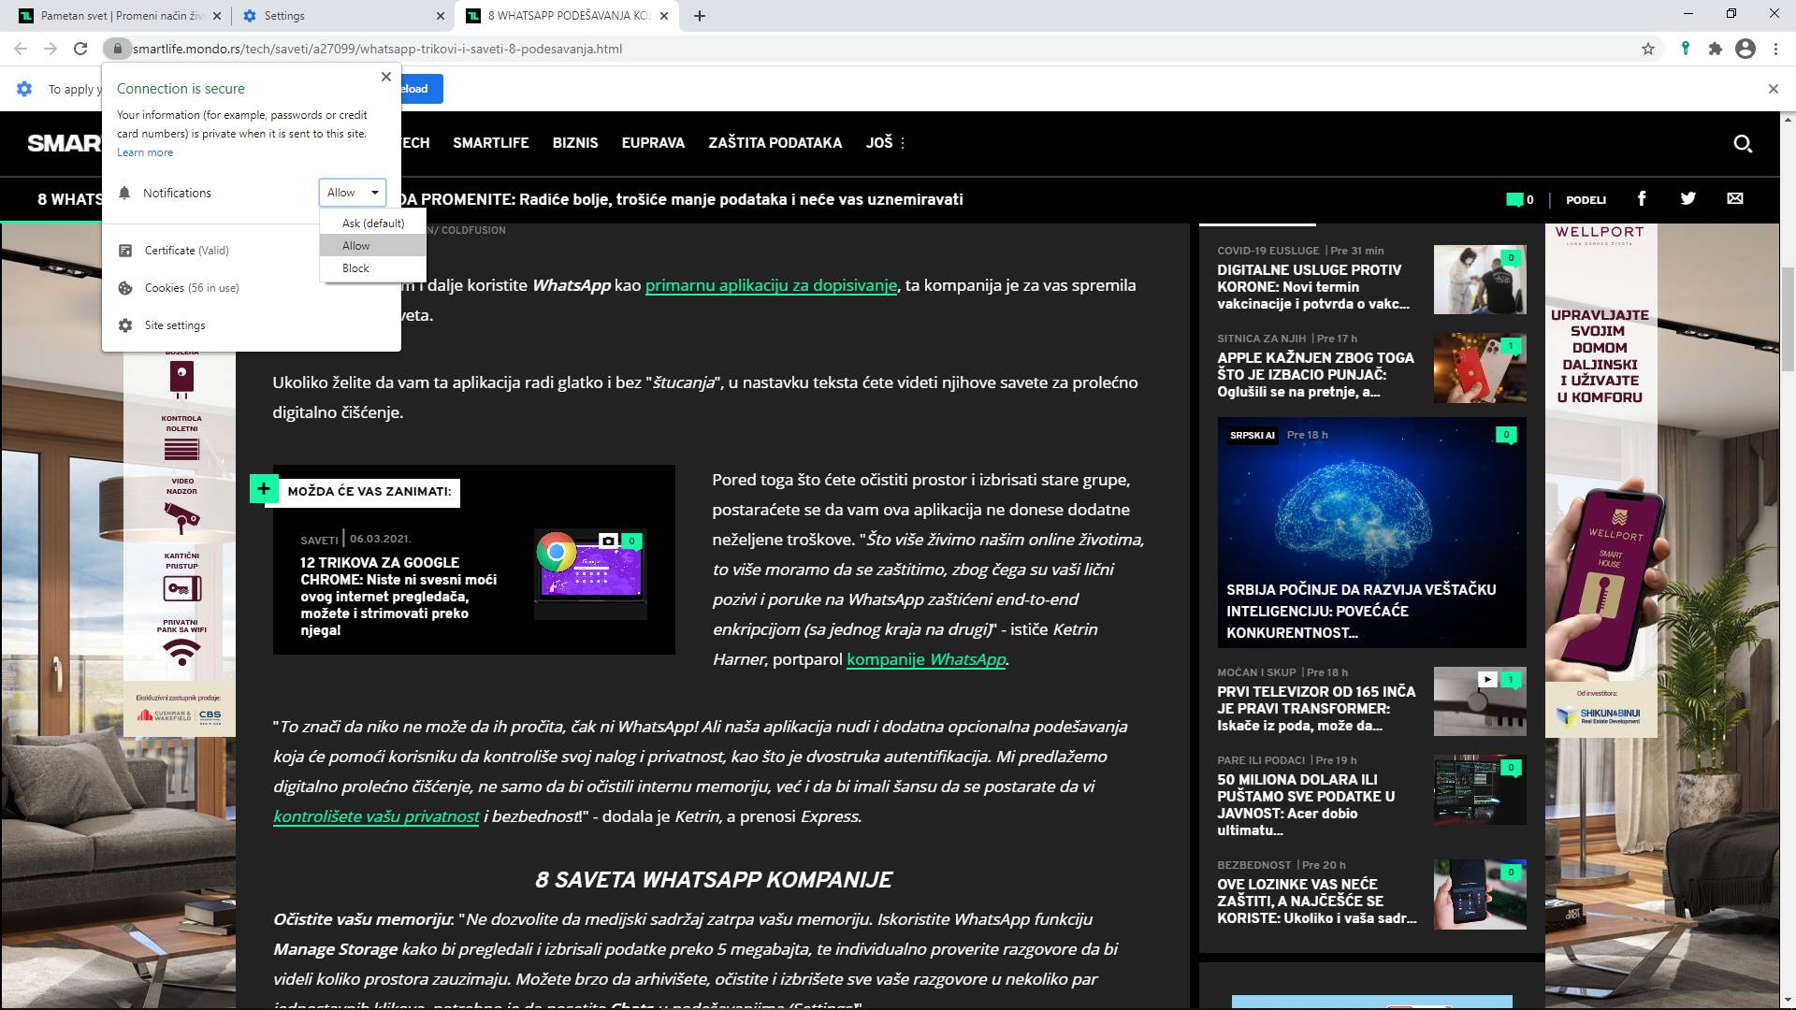1796x1010 pixels.
Task: Share the article on Twitter
Action: tap(1688, 198)
